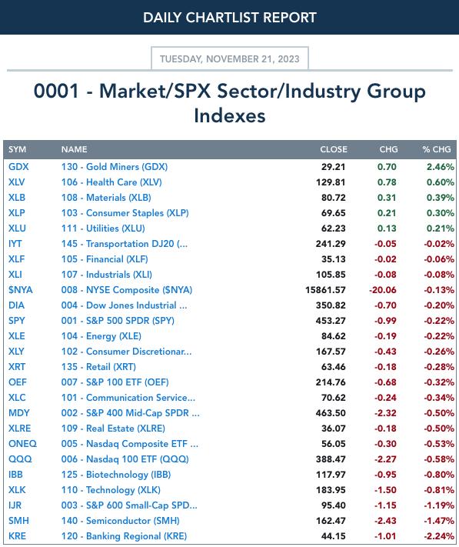The image size is (459, 547).
Task: Open 125 - Biotechnology (IBB) link
Action: click(116, 475)
